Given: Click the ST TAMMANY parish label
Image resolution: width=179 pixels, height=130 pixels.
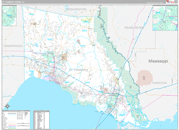Looking at the screenshot, I should tap(78, 70).
